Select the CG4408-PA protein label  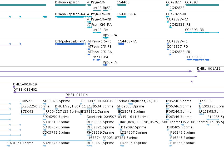point(127,41)
